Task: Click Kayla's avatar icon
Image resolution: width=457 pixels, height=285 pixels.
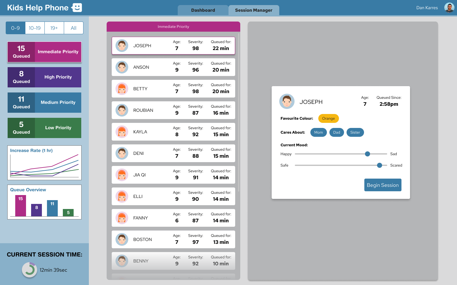Action: point(122,132)
